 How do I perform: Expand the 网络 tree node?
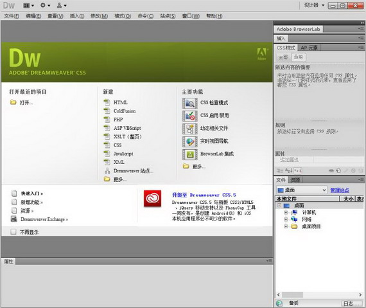pos(286,219)
